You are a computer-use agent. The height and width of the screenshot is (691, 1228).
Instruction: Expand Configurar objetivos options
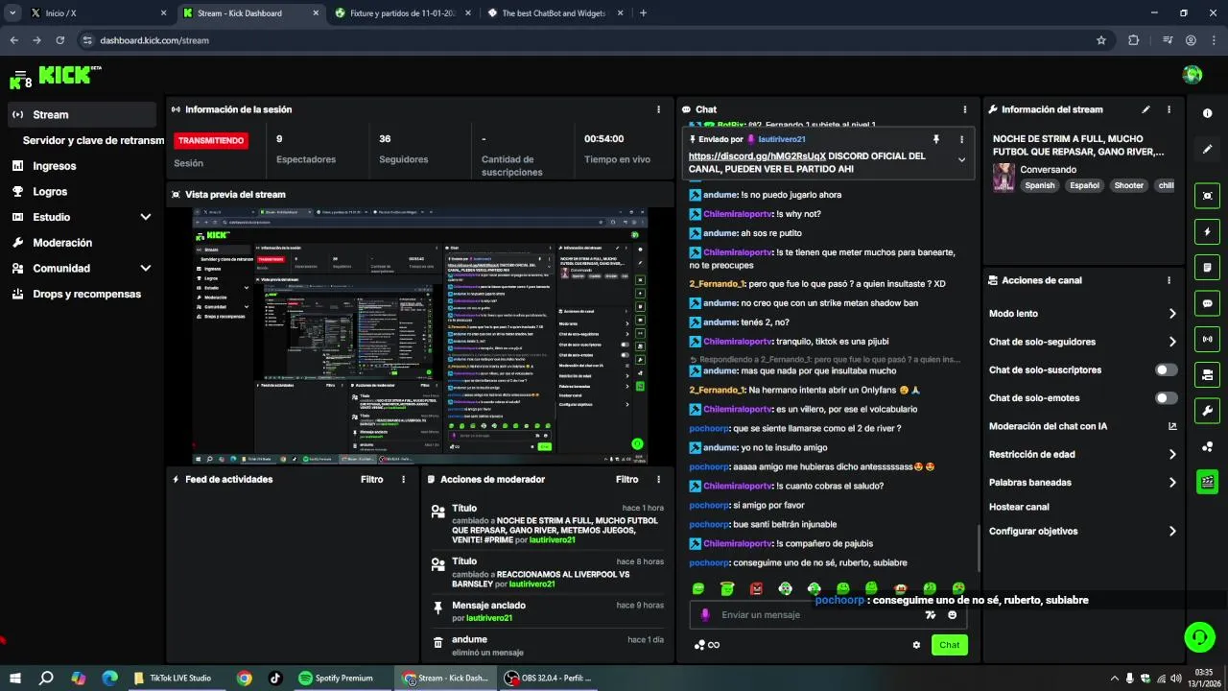coord(1172,531)
